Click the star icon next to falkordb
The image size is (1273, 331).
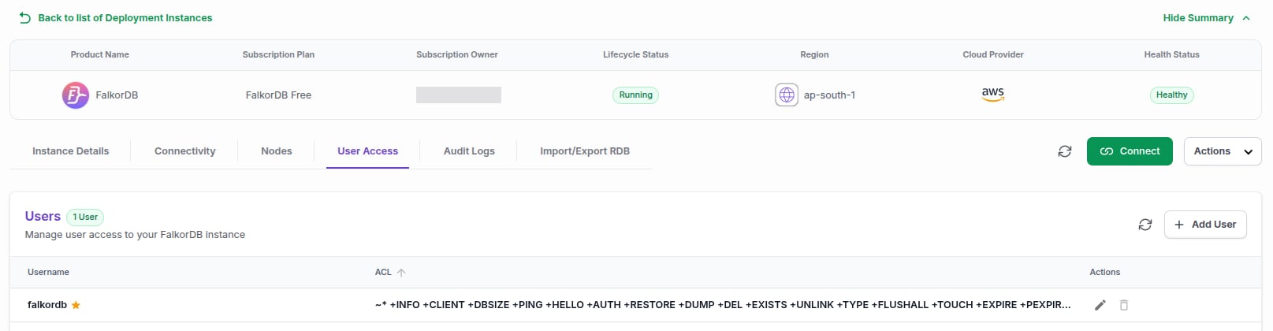[x=76, y=305]
